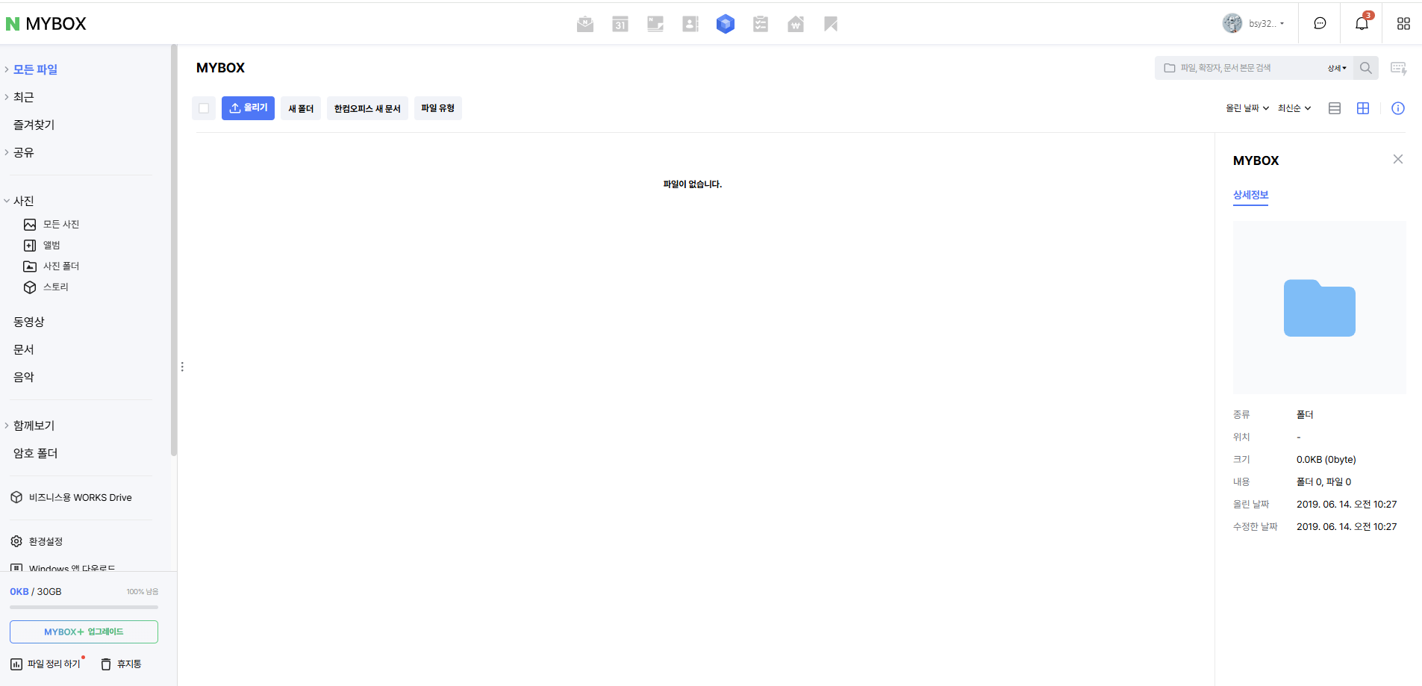Open the Address Book contacts icon
Image resolution: width=1422 pixels, height=686 pixels.
(690, 24)
